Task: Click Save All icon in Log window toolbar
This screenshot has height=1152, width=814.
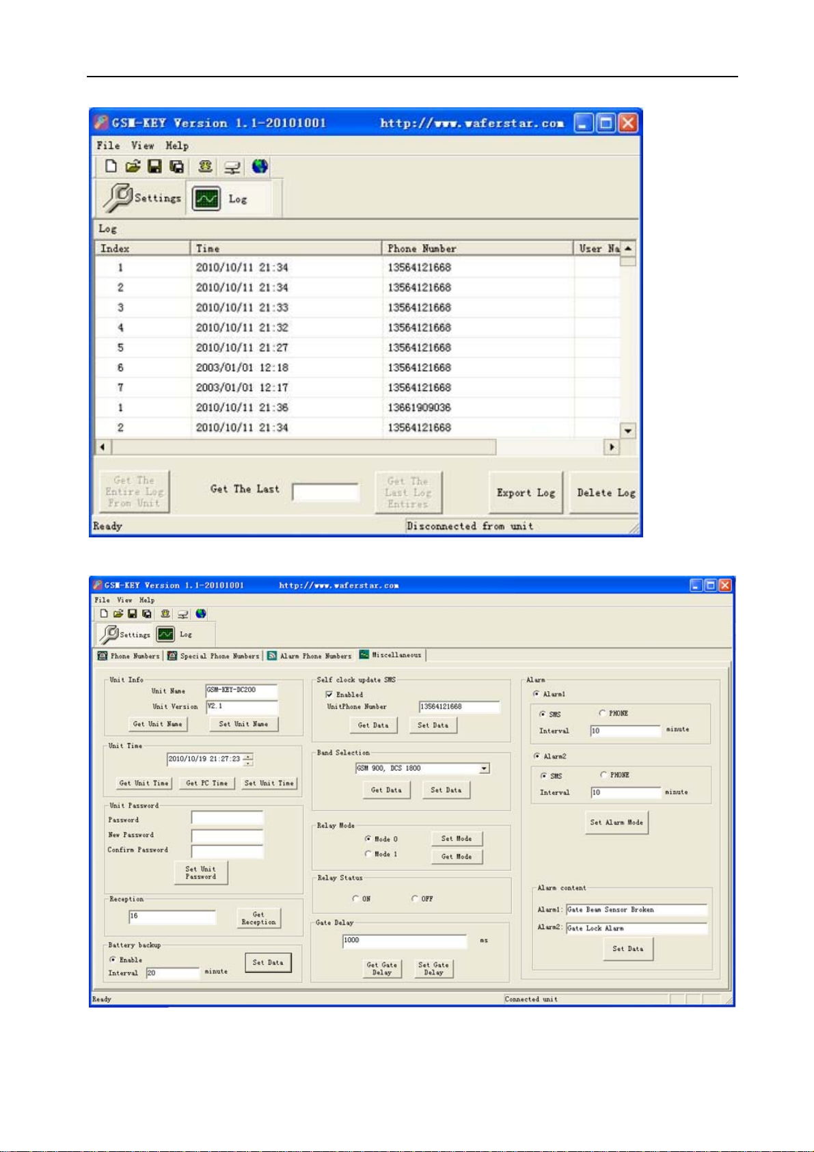Action: pos(177,166)
